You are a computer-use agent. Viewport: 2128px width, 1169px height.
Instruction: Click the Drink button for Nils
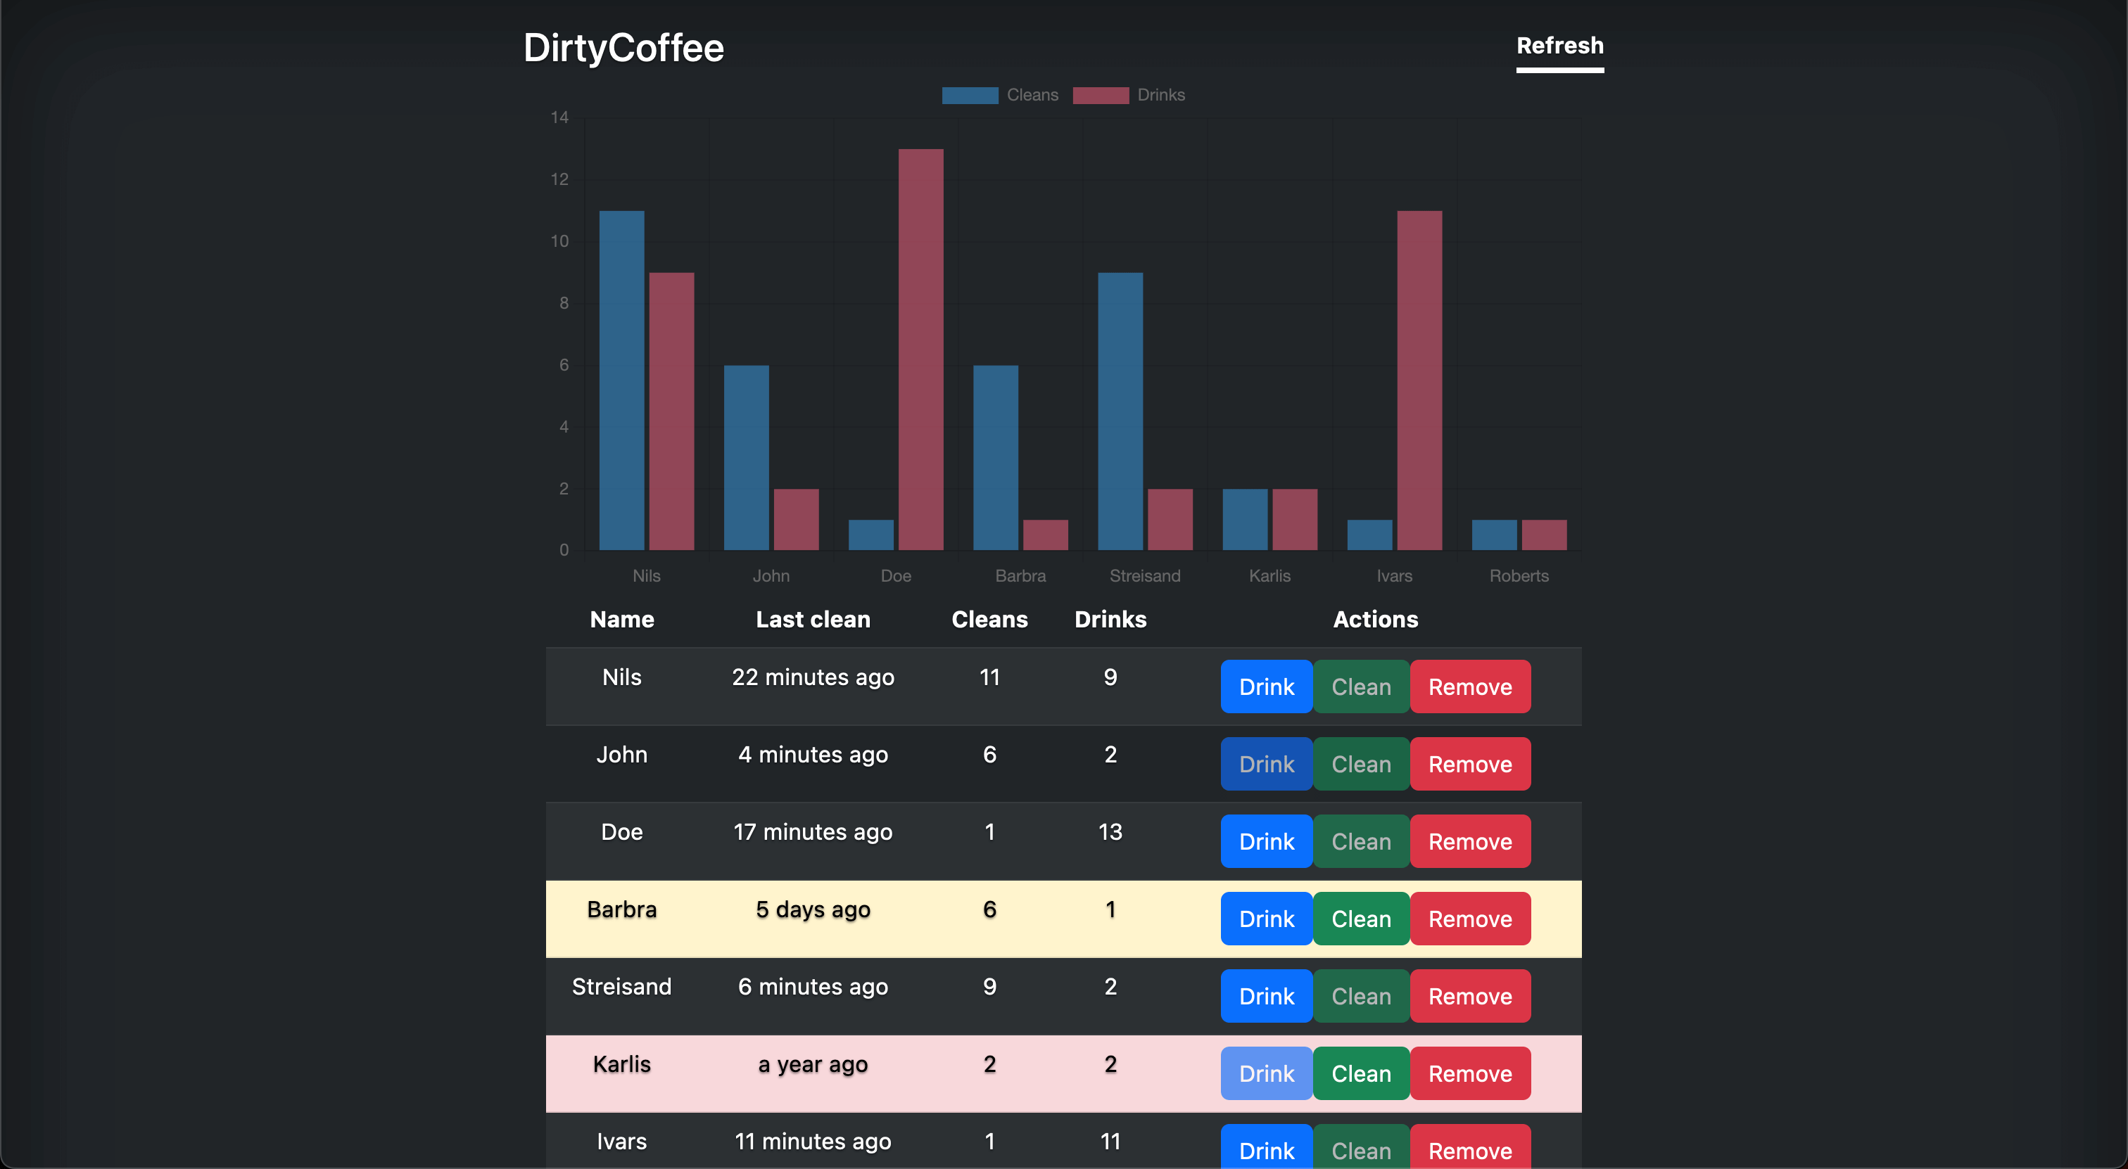[1265, 686]
